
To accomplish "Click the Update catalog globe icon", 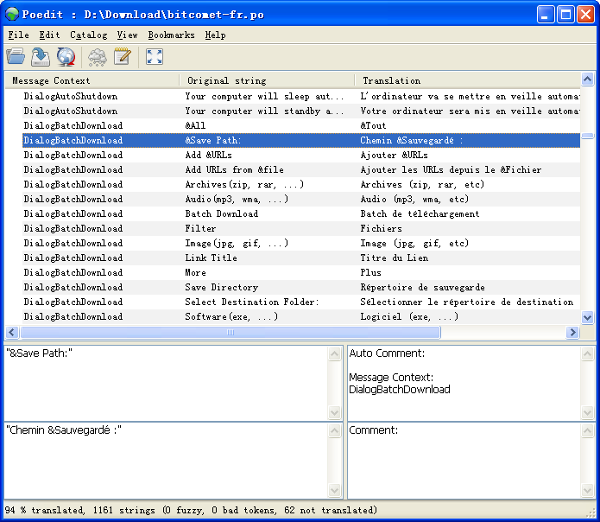I will point(66,57).
